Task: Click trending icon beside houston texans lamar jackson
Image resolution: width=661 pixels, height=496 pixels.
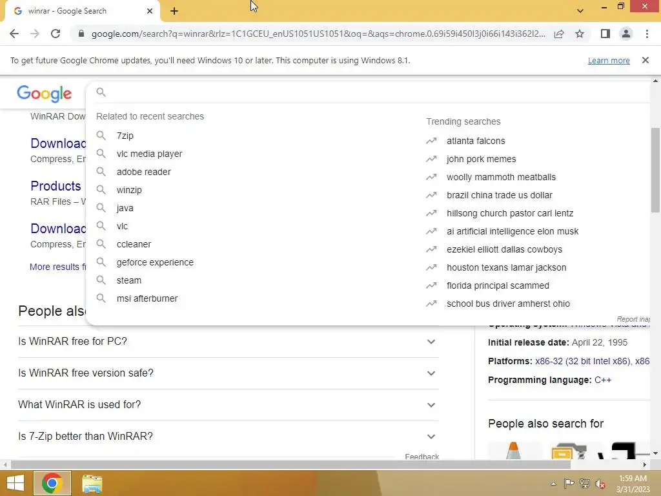Action: click(x=431, y=267)
